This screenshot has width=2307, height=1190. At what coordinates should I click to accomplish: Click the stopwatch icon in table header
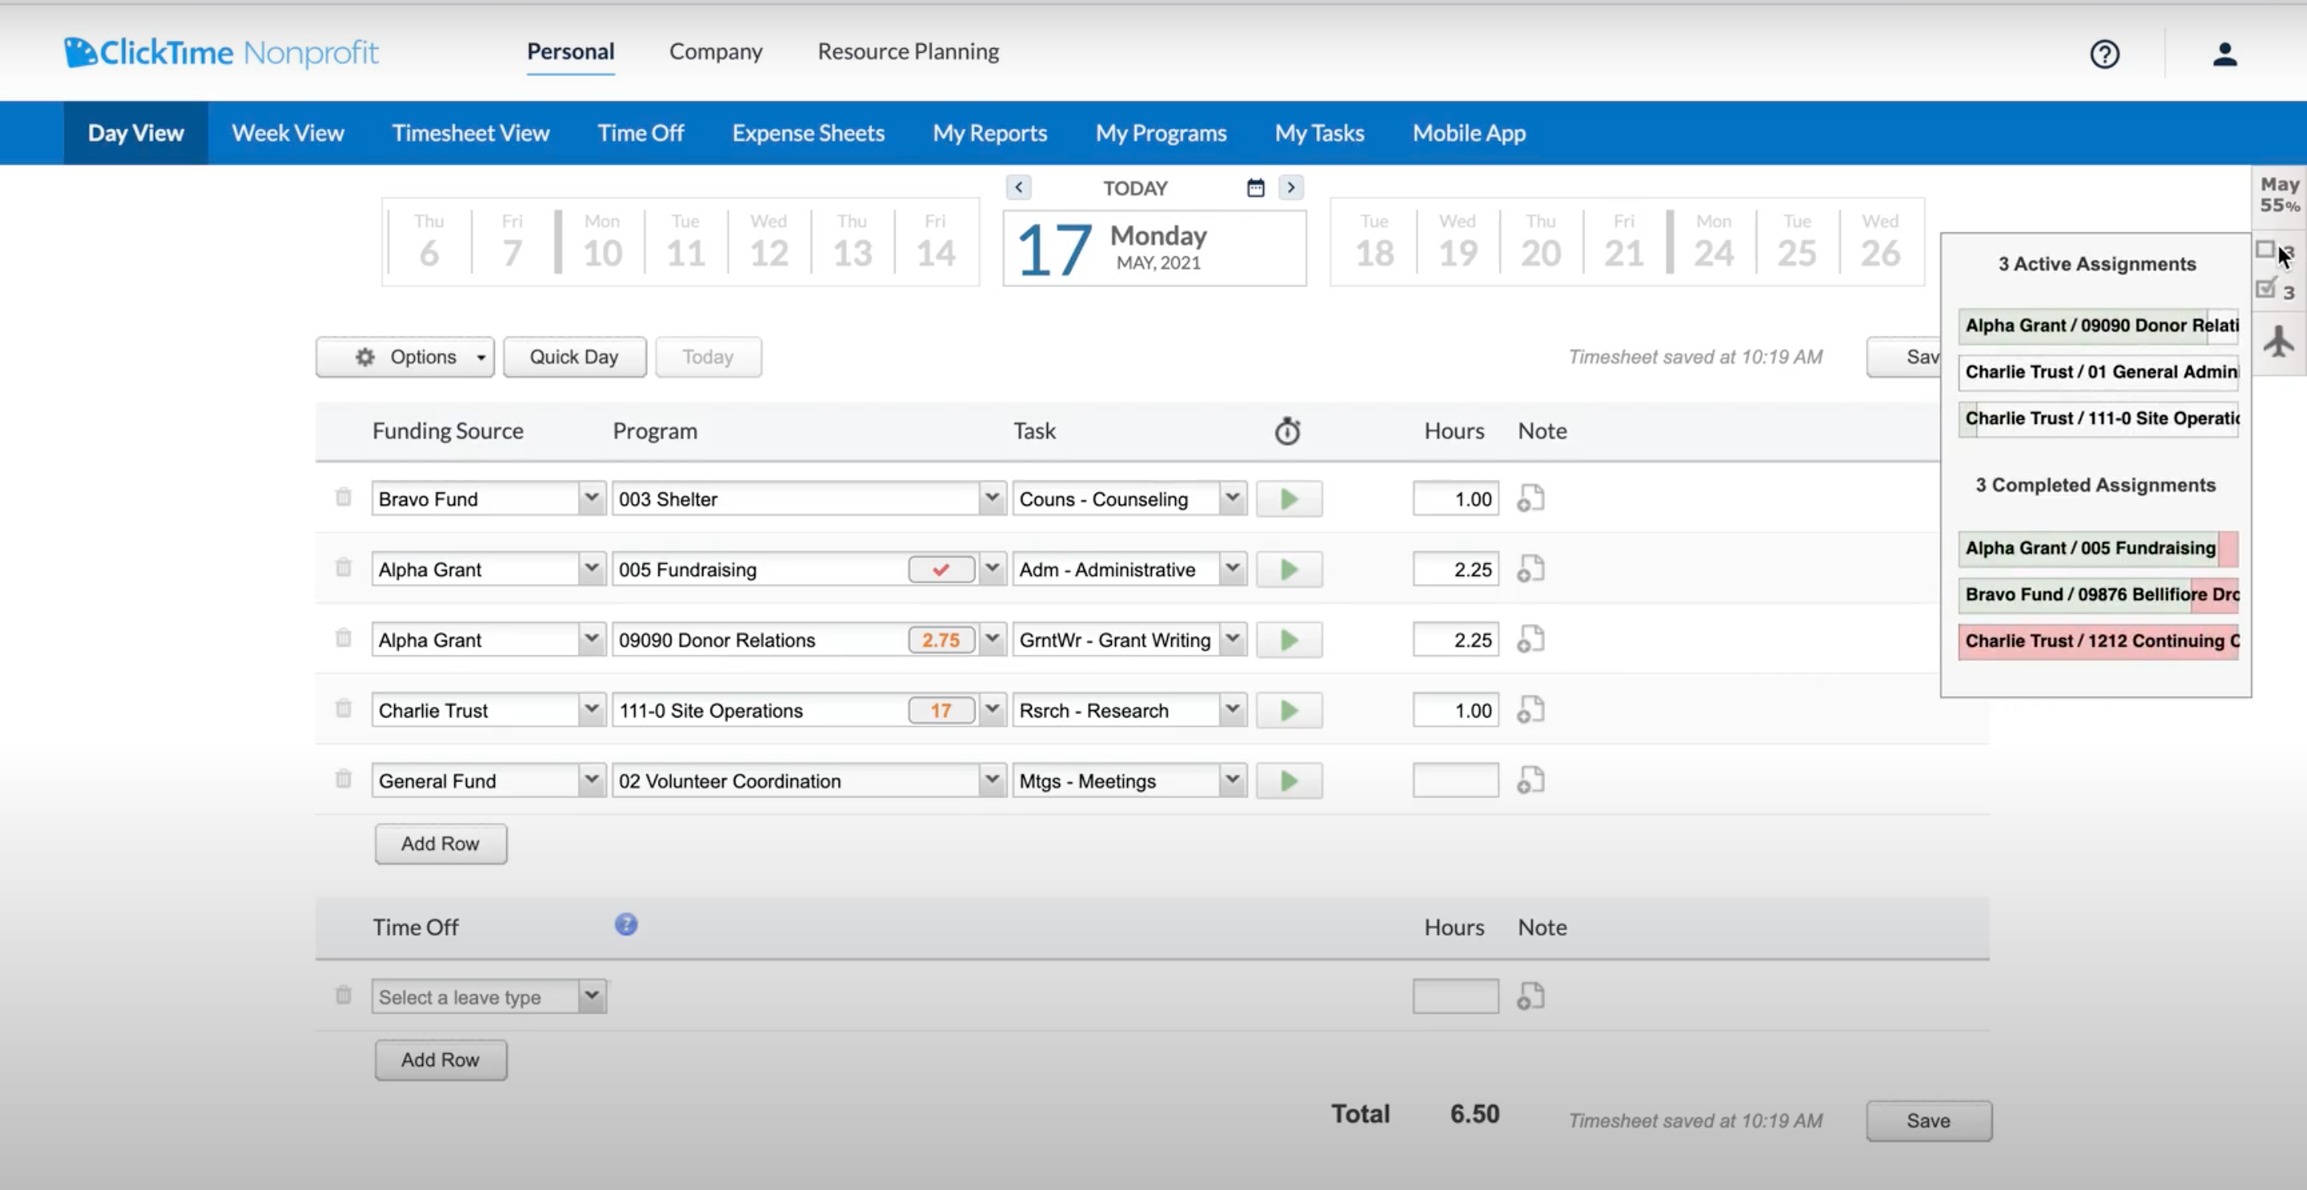[1287, 432]
